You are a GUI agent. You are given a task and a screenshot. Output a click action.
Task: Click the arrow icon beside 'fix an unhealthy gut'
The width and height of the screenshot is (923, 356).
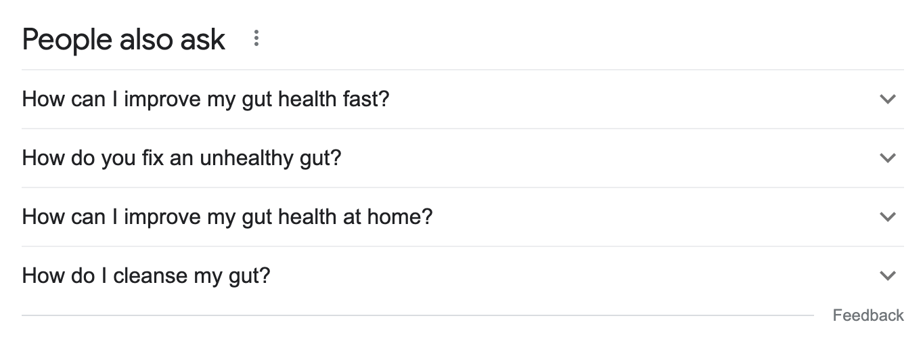click(887, 158)
